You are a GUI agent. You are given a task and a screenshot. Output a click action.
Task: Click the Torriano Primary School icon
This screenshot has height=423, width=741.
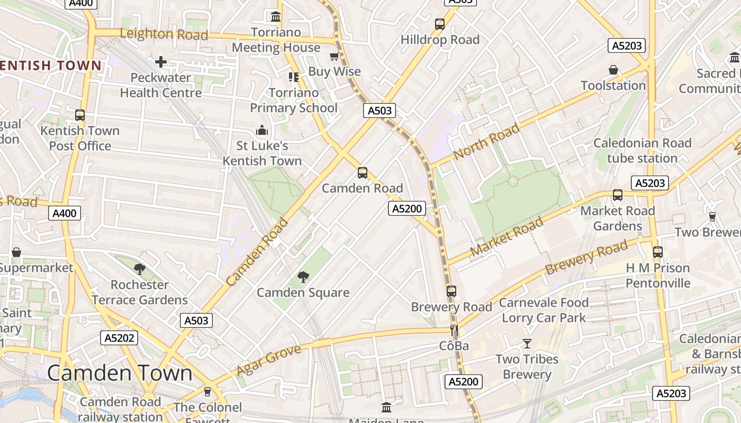(x=294, y=77)
